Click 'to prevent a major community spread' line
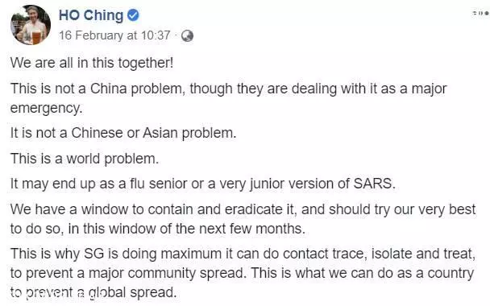 point(243,273)
